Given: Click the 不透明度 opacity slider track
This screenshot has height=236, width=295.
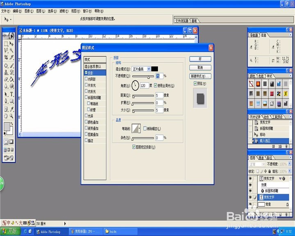Looking at the screenshot, I should (x=143, y=76).
